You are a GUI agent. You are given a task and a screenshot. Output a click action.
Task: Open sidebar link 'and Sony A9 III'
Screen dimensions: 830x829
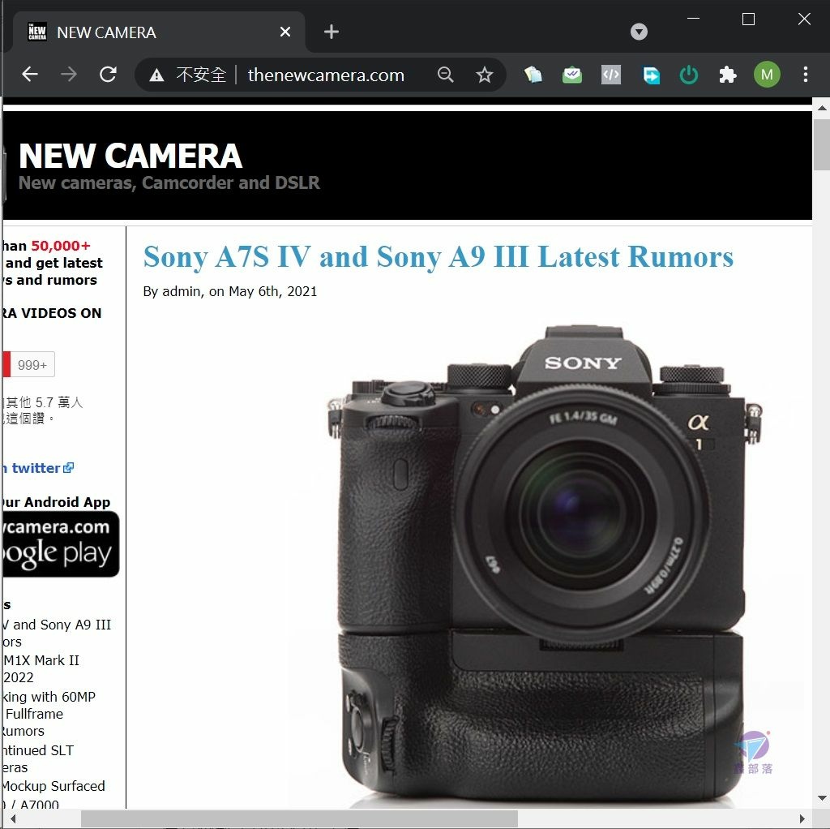pyautogui.click(x=58, y=633)
